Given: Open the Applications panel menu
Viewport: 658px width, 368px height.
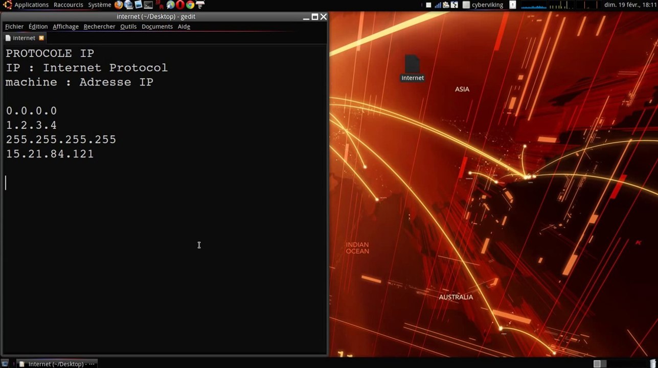Looking at the screenshot, I should (31, 5).
